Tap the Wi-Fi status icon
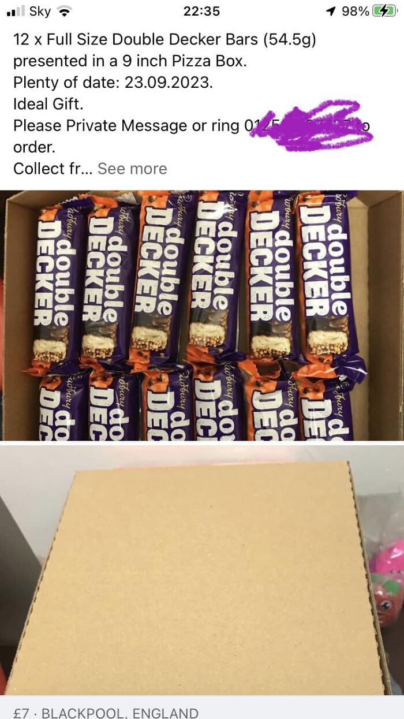This screenshot has width=404, height=719. tap(65, 11)
